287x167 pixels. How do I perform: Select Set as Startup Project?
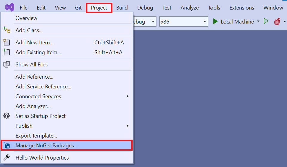[x=67, y=116]
